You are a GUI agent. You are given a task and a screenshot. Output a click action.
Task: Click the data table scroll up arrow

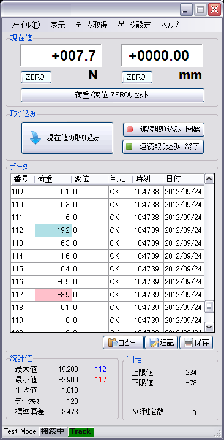tap(209, 179)
